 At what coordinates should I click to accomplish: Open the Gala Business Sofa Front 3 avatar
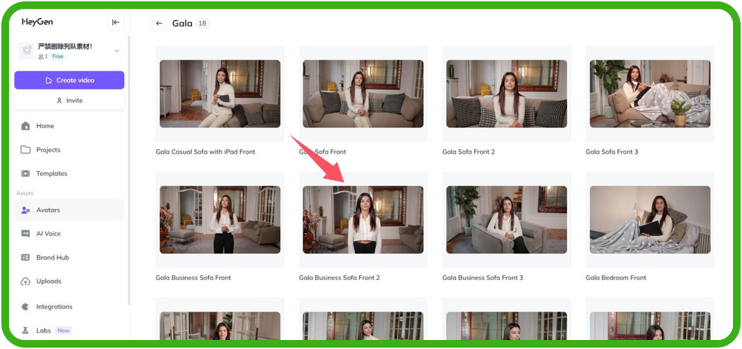coord(506,220)
